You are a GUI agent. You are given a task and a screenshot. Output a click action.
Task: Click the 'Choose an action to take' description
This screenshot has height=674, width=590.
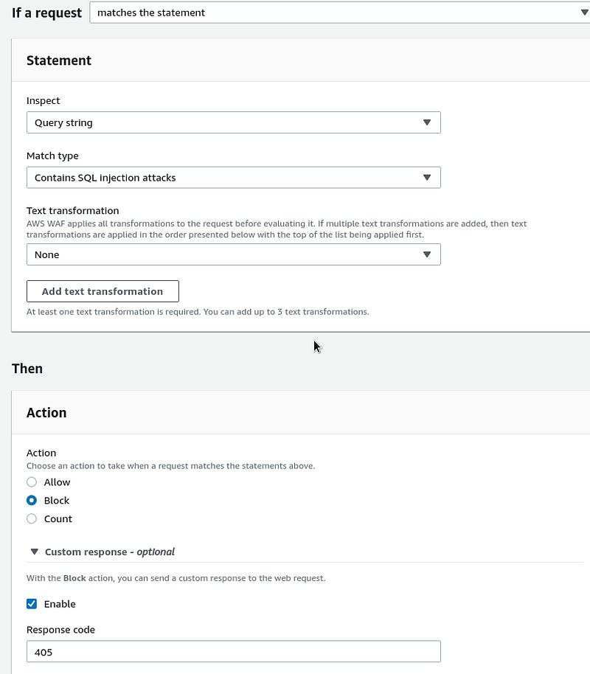[x=170, y=466]
